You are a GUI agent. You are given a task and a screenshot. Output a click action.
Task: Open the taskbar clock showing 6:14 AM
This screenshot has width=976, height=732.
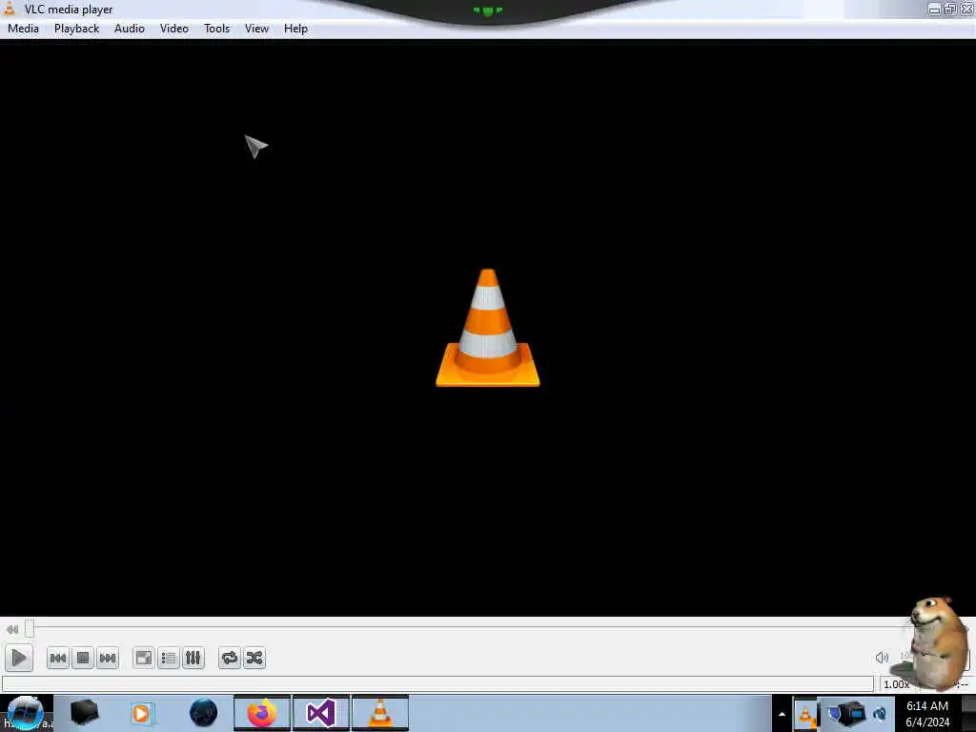coord(927,714)
